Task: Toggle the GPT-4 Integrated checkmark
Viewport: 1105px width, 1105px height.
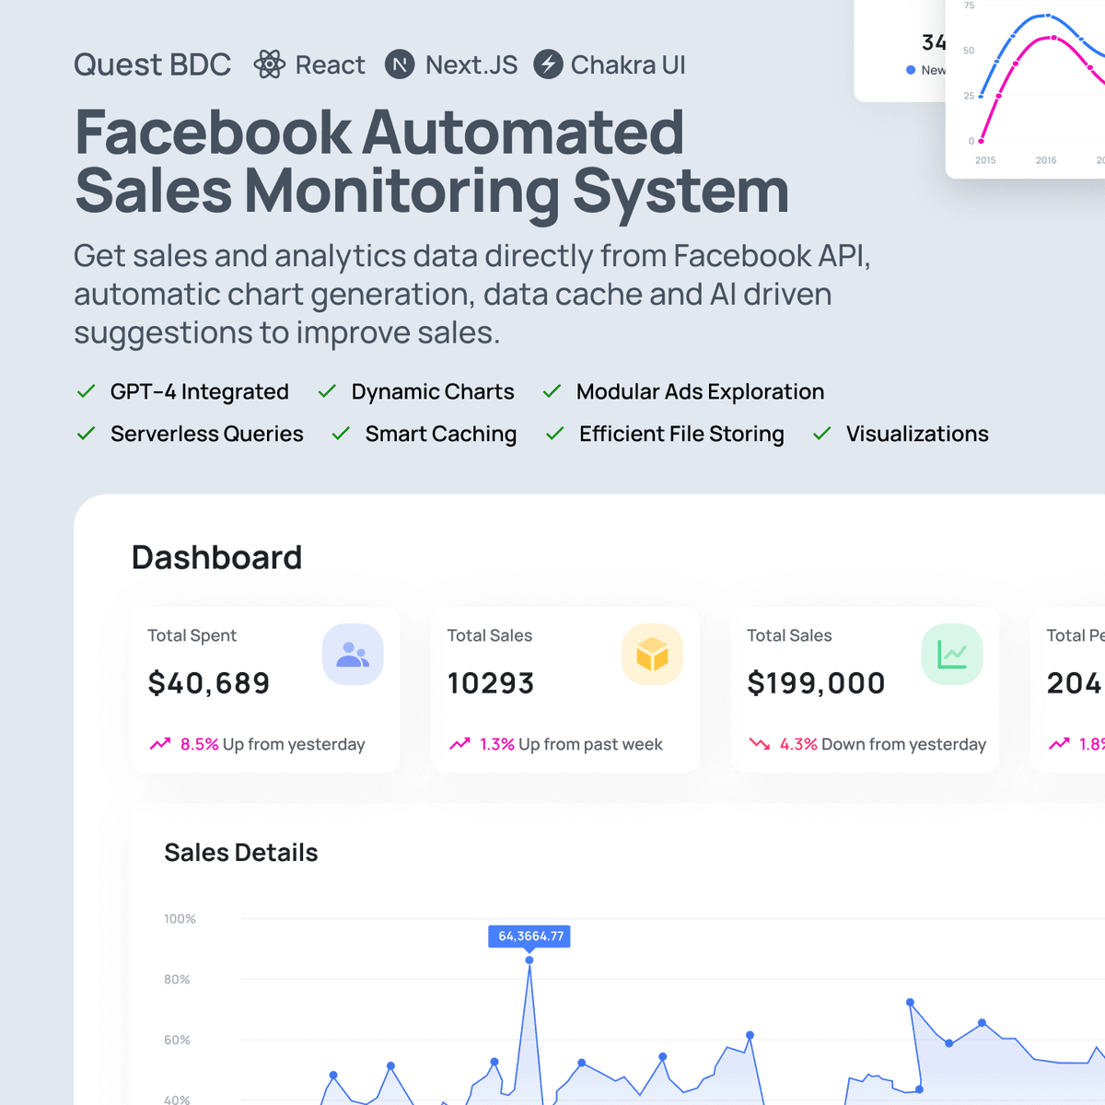Action: click(87, 390)
